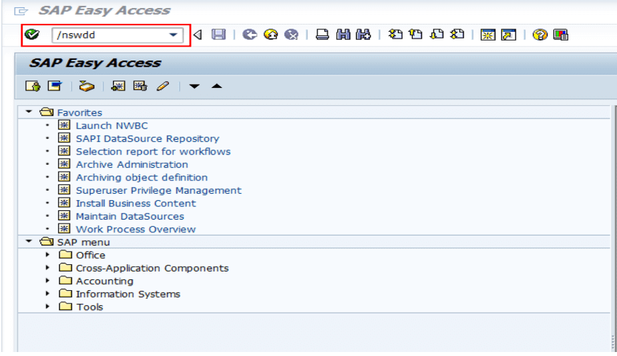
Task: Go to First Page icon
Action: (395, 35)
